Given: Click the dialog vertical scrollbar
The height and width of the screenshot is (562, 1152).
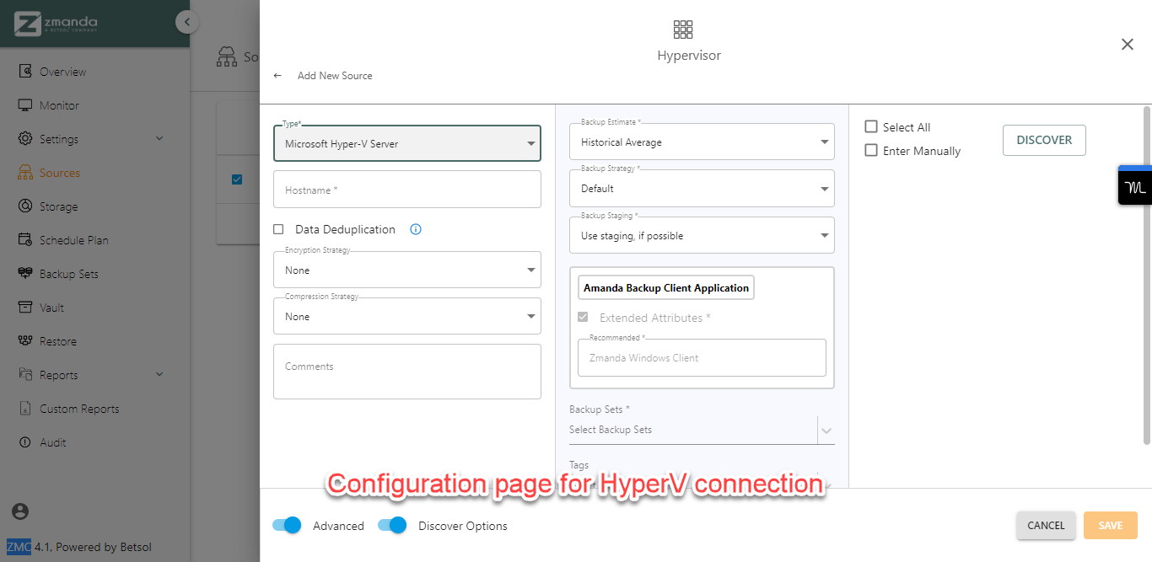Looking at the screenshot, I should [x=1147, y=275].
